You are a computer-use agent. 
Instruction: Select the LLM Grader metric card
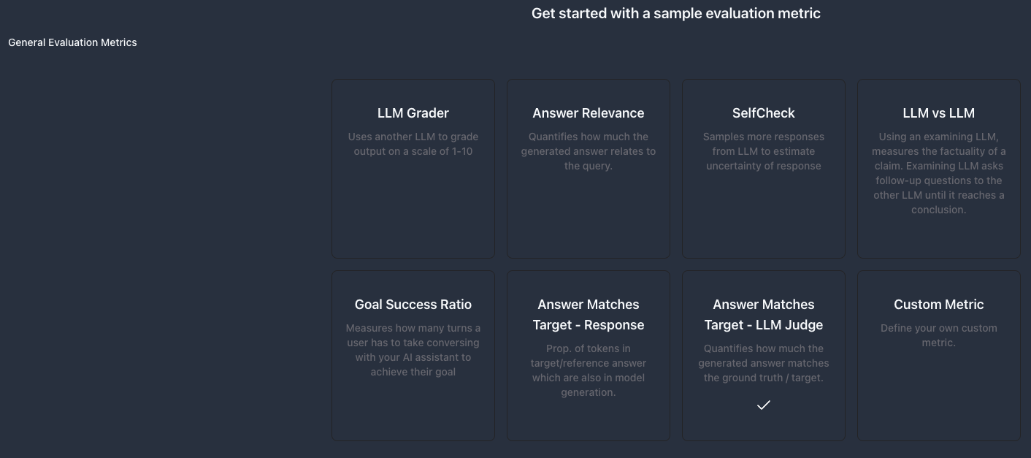click(x=413, y=168)
